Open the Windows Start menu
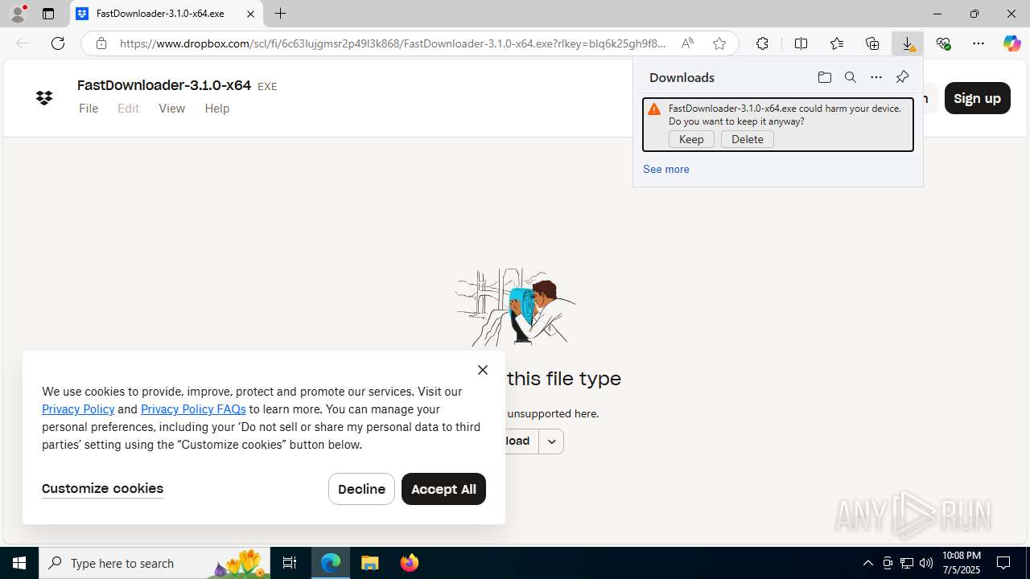This screenshot has height=579, width=1030. 19,563
